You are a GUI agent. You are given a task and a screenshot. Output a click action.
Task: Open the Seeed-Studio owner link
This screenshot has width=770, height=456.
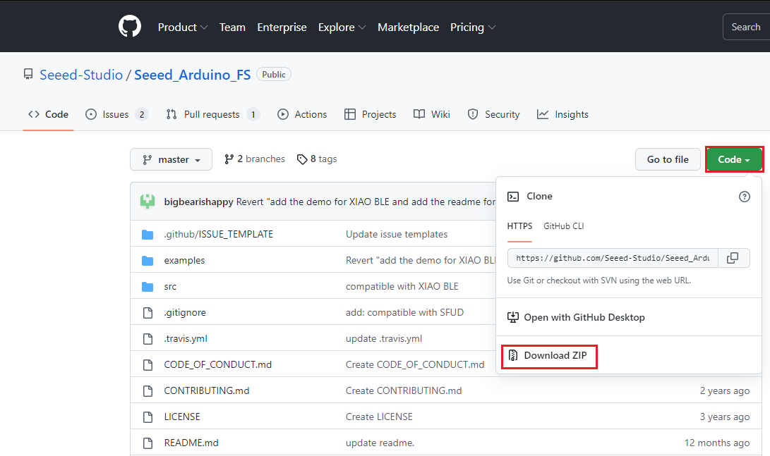pyautogui.click(x=81, y=75)
